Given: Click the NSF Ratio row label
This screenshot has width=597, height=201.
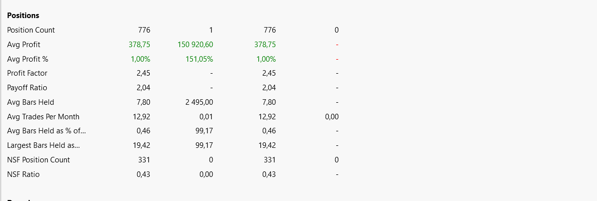Looking at the screenshot, I should click(x=23, y=174).
